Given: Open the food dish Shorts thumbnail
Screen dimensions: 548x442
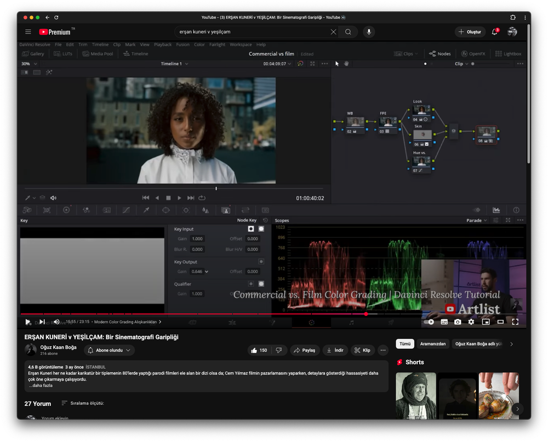Looking at the screenshot, I should (499, 395).
